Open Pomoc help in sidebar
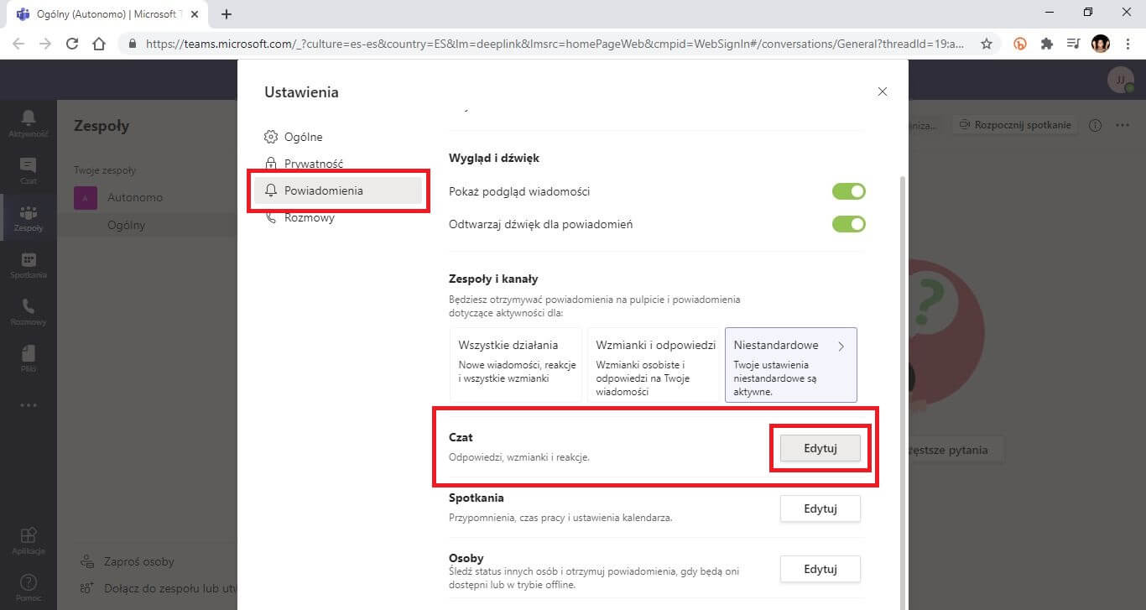This screenshot has width=1146, height=610. (x=29, y=587)
